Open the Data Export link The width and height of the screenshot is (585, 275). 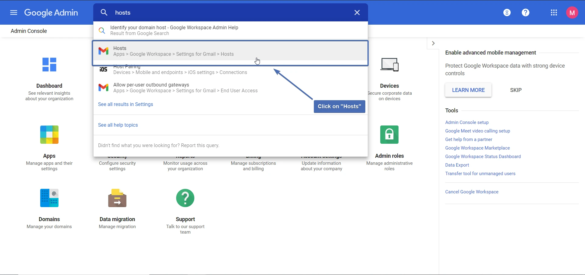[457, 165]
